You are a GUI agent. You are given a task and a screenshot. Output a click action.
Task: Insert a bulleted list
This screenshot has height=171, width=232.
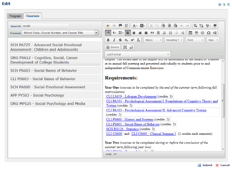170,33
